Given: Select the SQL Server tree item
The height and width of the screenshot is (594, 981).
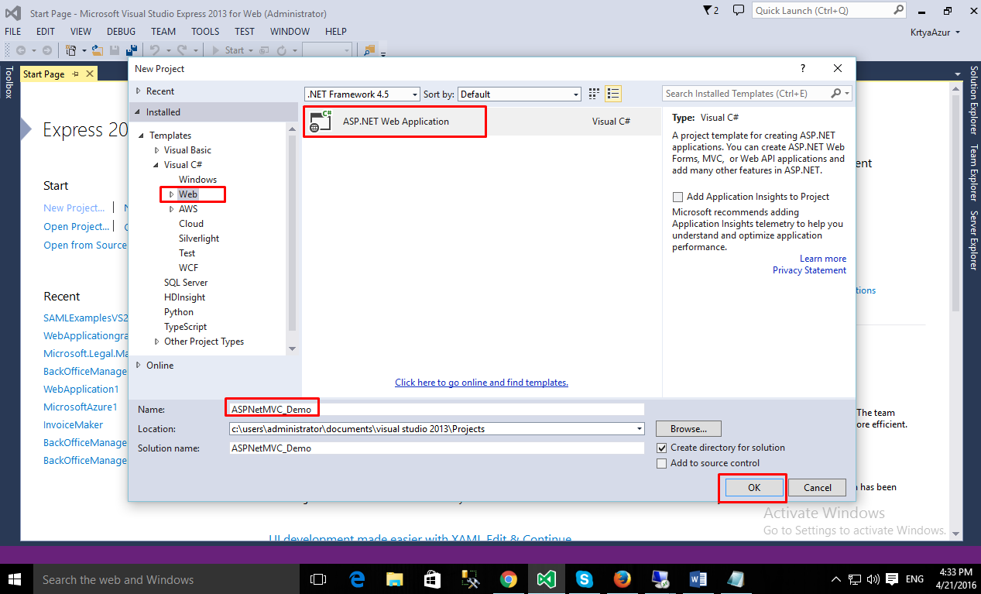Looking at the screenshot, I should tap(186, 283).
